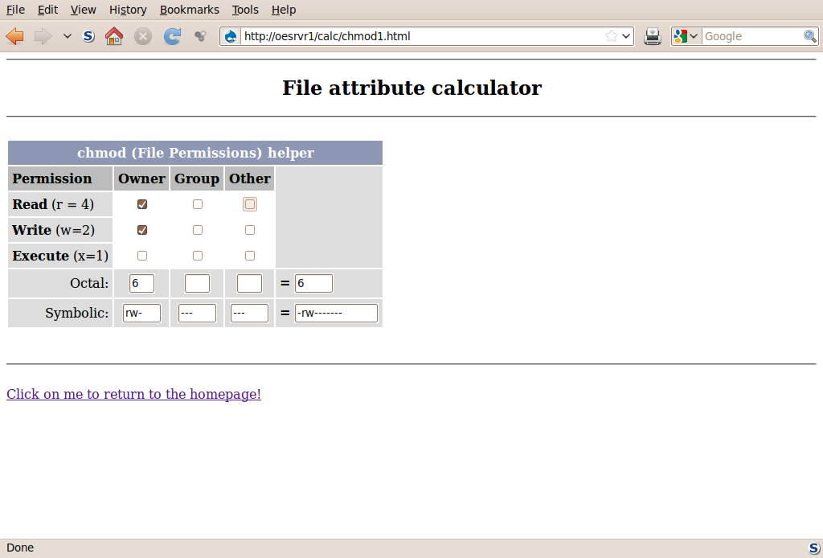Reload the page with the refresh icon

coord(172,36)
